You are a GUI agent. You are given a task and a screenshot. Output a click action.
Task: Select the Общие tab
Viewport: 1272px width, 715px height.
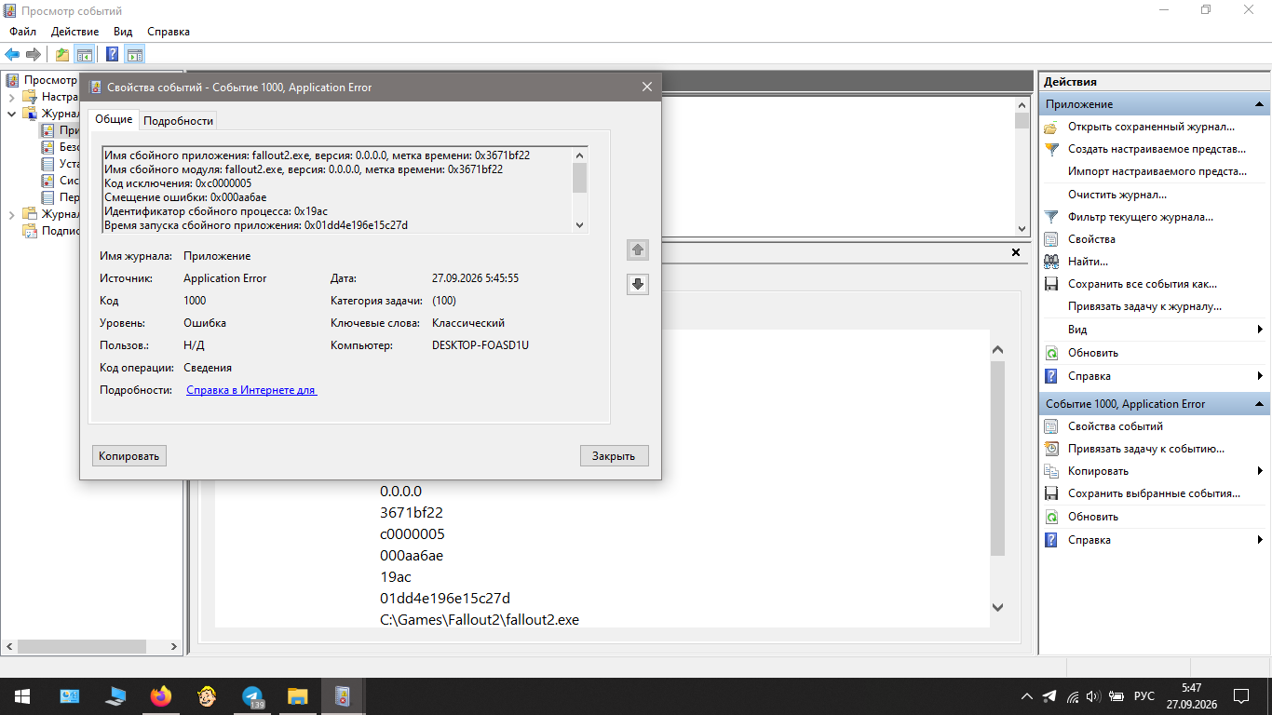point(114,119)
